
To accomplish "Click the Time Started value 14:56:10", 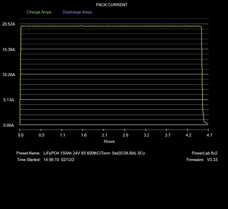I will (51, 160).
